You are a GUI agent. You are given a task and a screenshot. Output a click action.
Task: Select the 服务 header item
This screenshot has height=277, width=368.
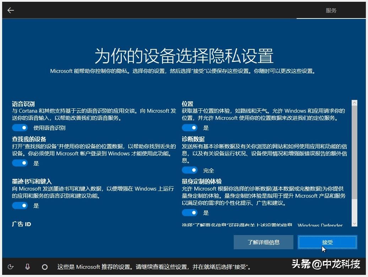331,10
